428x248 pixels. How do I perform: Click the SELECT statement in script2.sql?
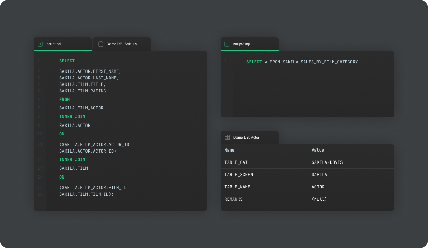(254, 62)
